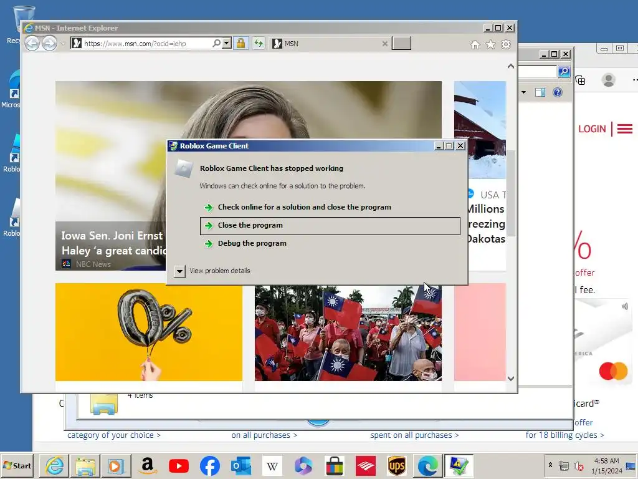This screenshot has width=638, height=479.
Task: Follow the 'category of your choice' link
Action: (114, 435)
